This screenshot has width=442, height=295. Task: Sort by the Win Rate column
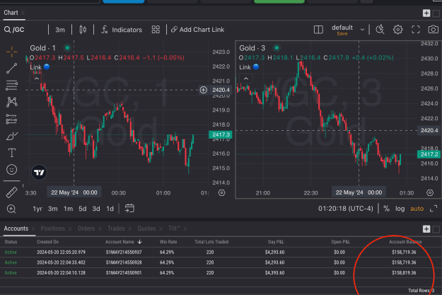[x=168, y=242]
